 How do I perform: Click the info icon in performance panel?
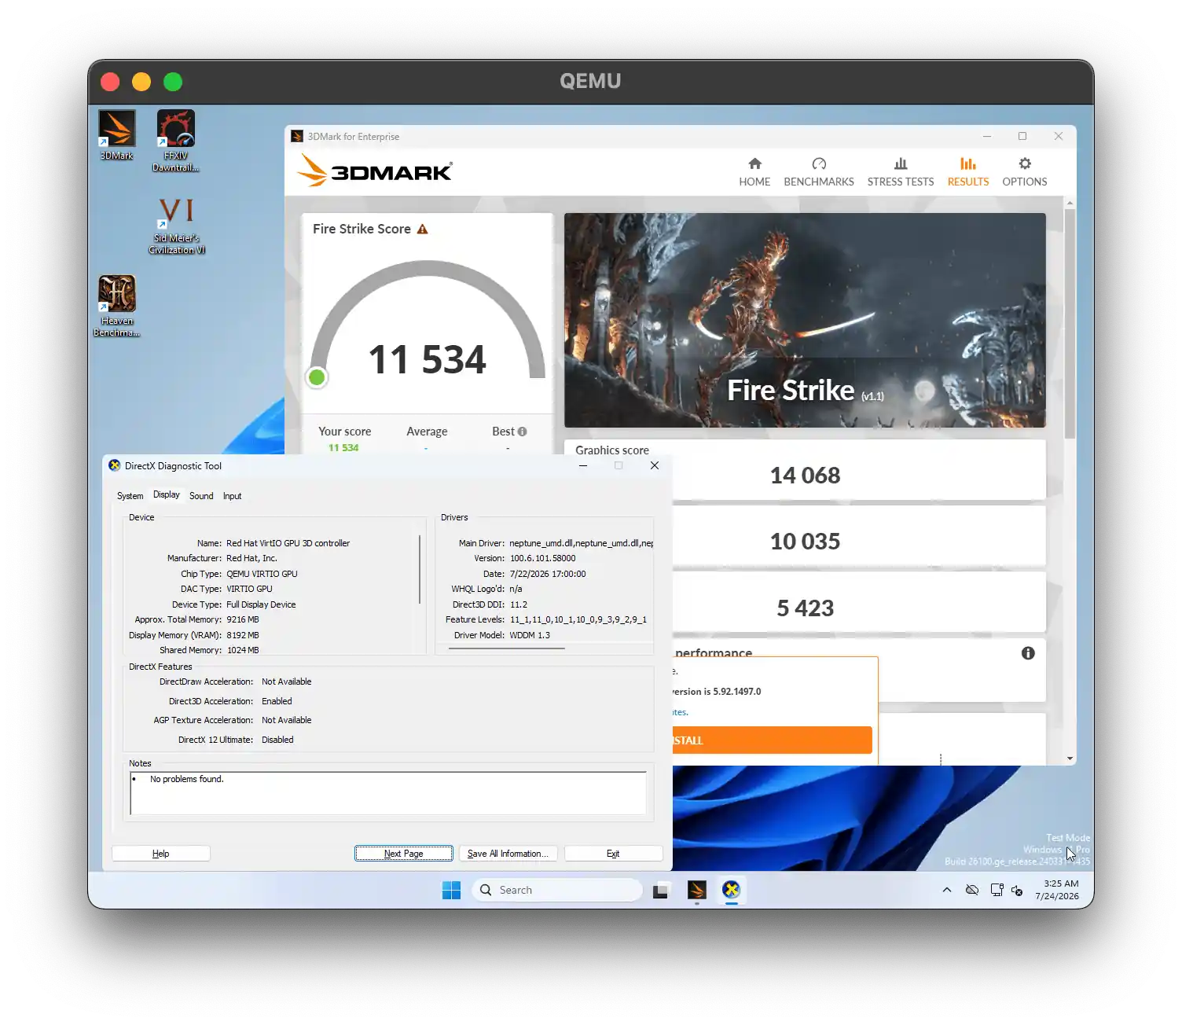(x=1028, y=653)
